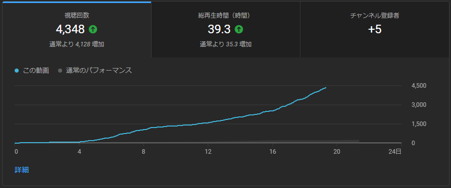Click the 16 x-axis day label

[x=272, y=152]
